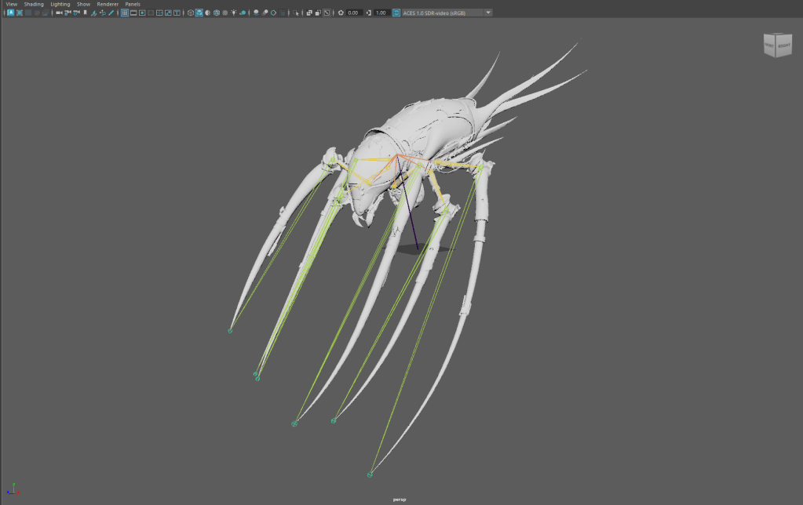
Task: Open the Show menu
Action: (83, 4)
